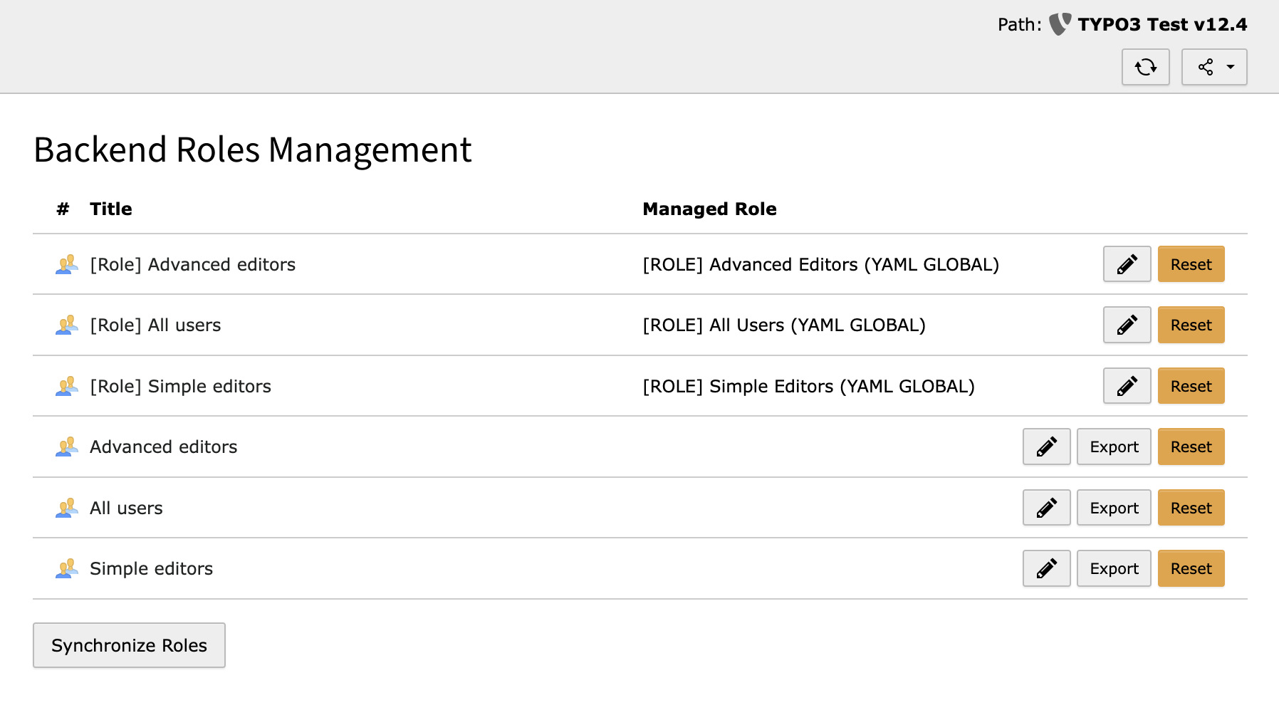1279x715 pixels.
Task: Select the 'Advanced editors' title without prefix
Action: click(163, 447)
